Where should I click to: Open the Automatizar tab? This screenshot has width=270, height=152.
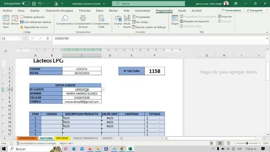(x=143, y=11)
